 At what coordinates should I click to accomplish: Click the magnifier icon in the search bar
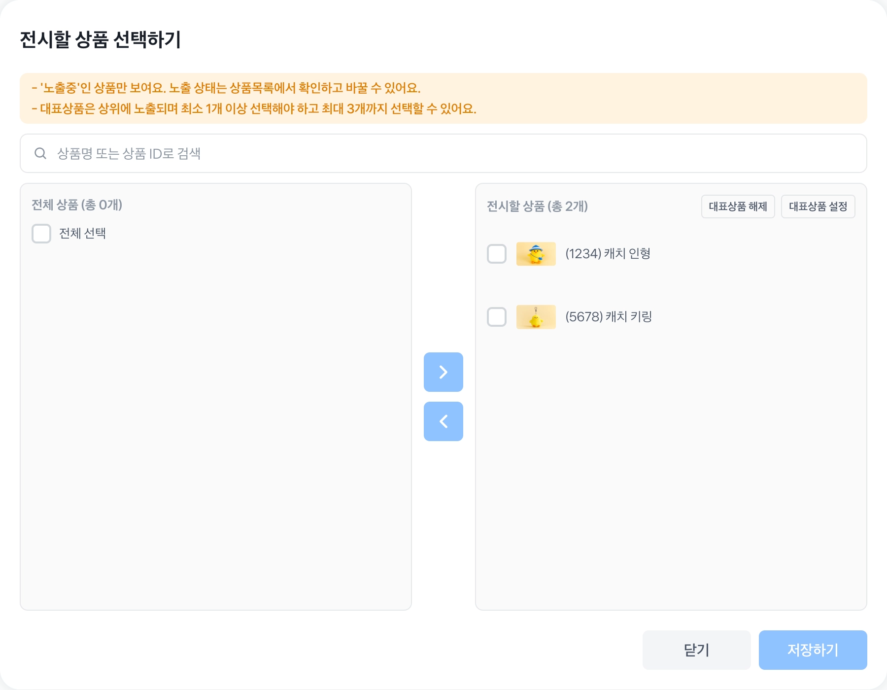[40, 153]
